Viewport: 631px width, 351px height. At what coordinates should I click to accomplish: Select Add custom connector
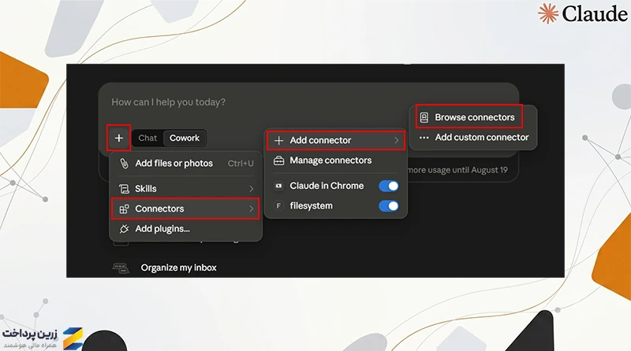click(474, 138)
